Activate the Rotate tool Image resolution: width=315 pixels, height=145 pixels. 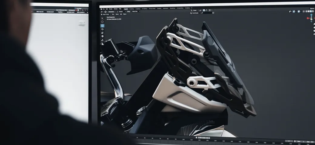[102, 29]
